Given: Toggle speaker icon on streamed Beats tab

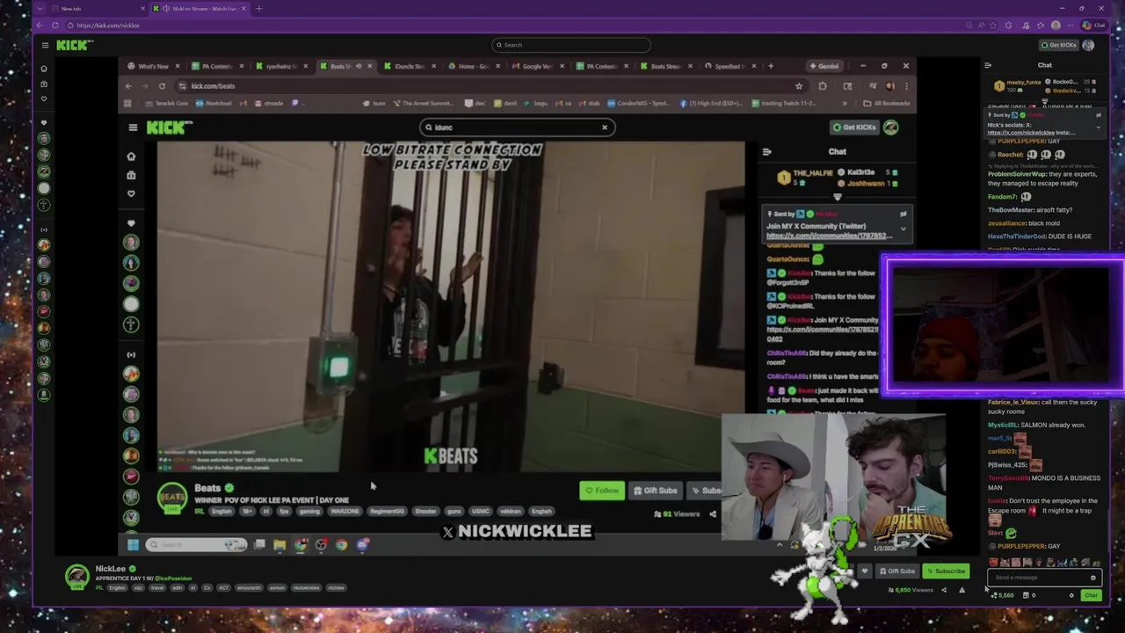Looking at the screenshot, I should [x=359, y=66].
